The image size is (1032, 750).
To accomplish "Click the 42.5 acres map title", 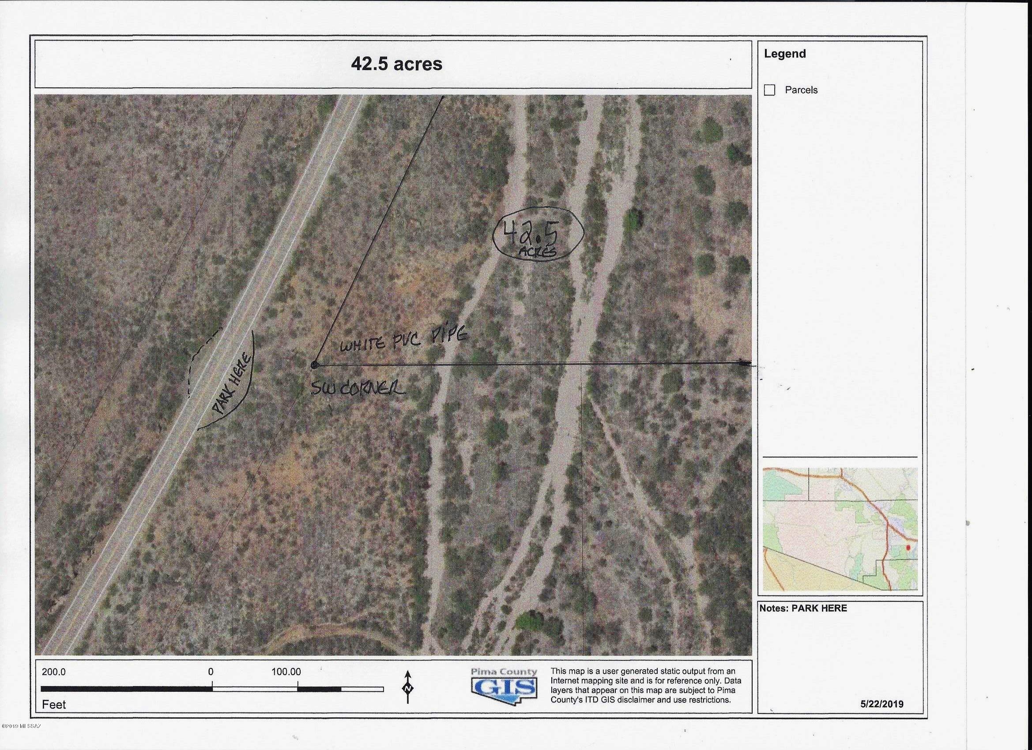I will coord(396,64).
